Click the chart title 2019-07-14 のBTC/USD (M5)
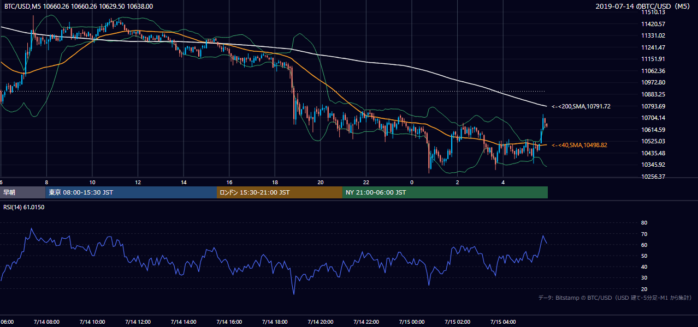 [x=644, y=7]
